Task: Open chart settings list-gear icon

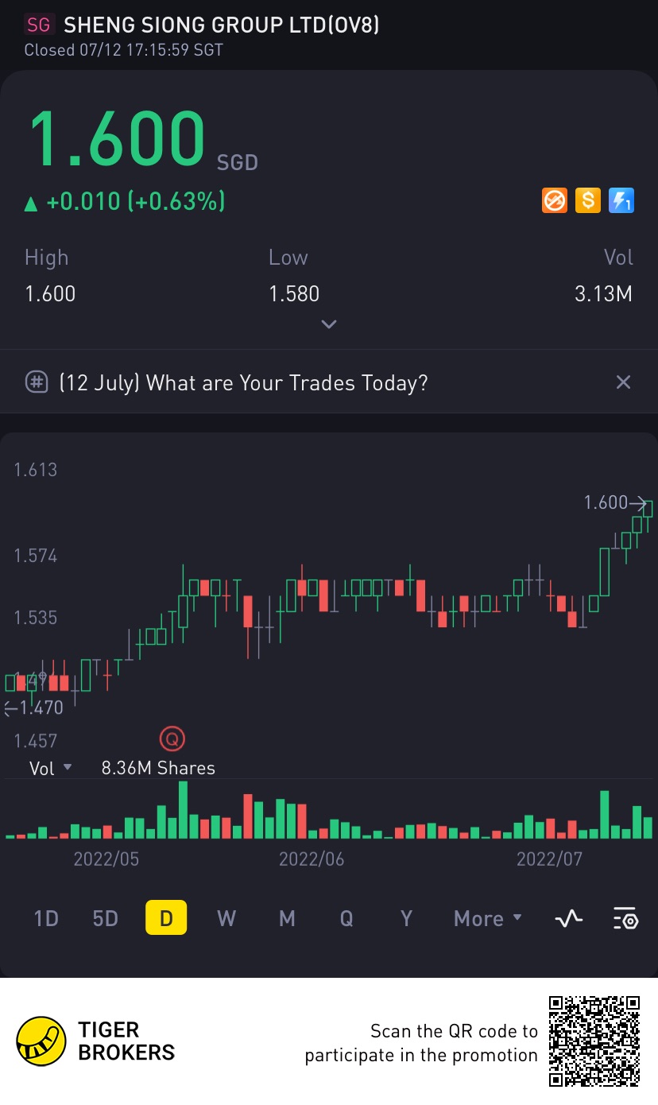Action: [625, 919]
